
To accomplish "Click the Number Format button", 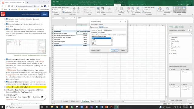I will tap(95, 50).
